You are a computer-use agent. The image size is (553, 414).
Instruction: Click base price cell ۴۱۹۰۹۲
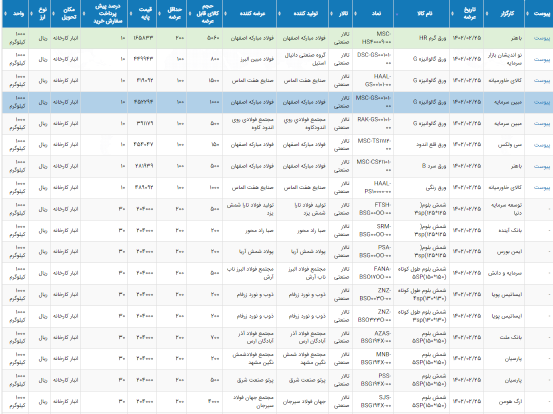pos(142,81)
